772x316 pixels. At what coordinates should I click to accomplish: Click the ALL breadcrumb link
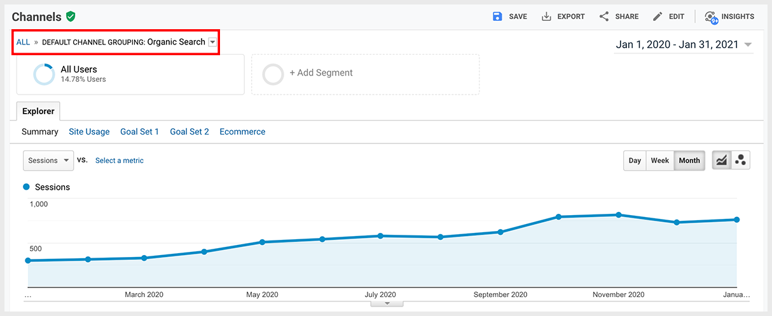click(23, 43)
